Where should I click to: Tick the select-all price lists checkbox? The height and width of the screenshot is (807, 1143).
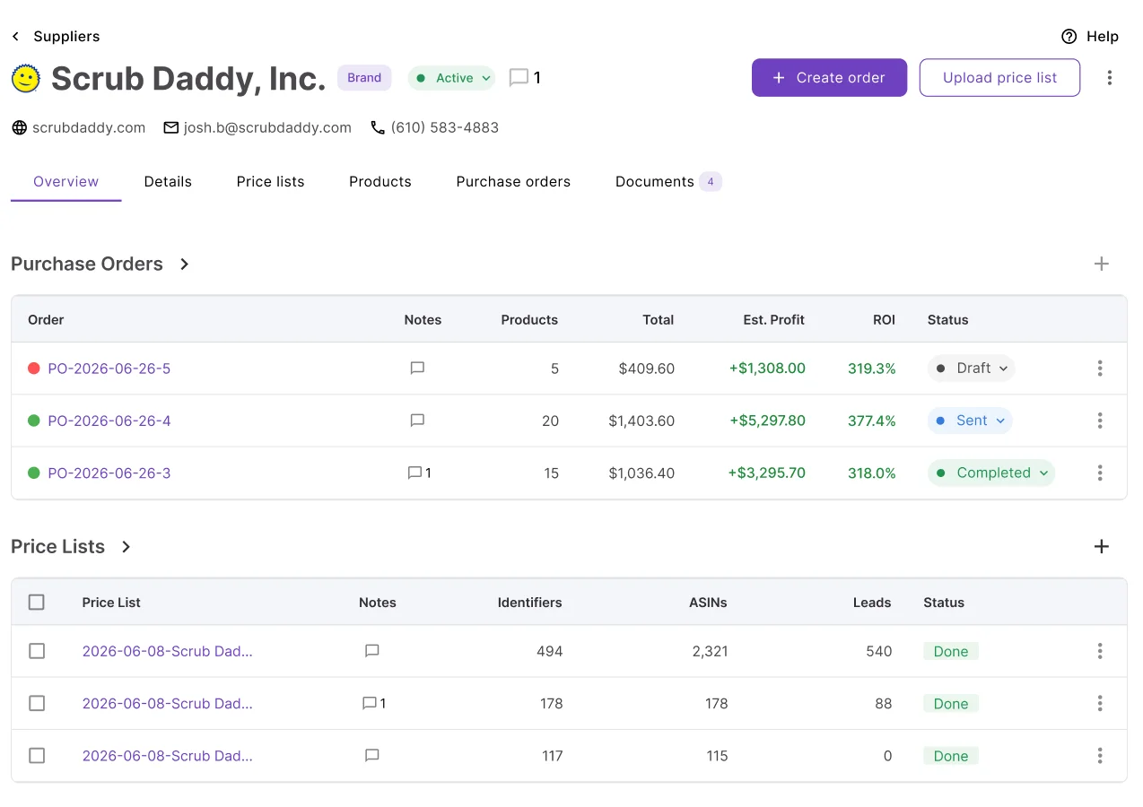click(37, 603)
